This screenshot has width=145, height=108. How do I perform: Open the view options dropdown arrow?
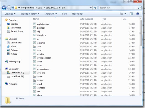coord(125,14)
